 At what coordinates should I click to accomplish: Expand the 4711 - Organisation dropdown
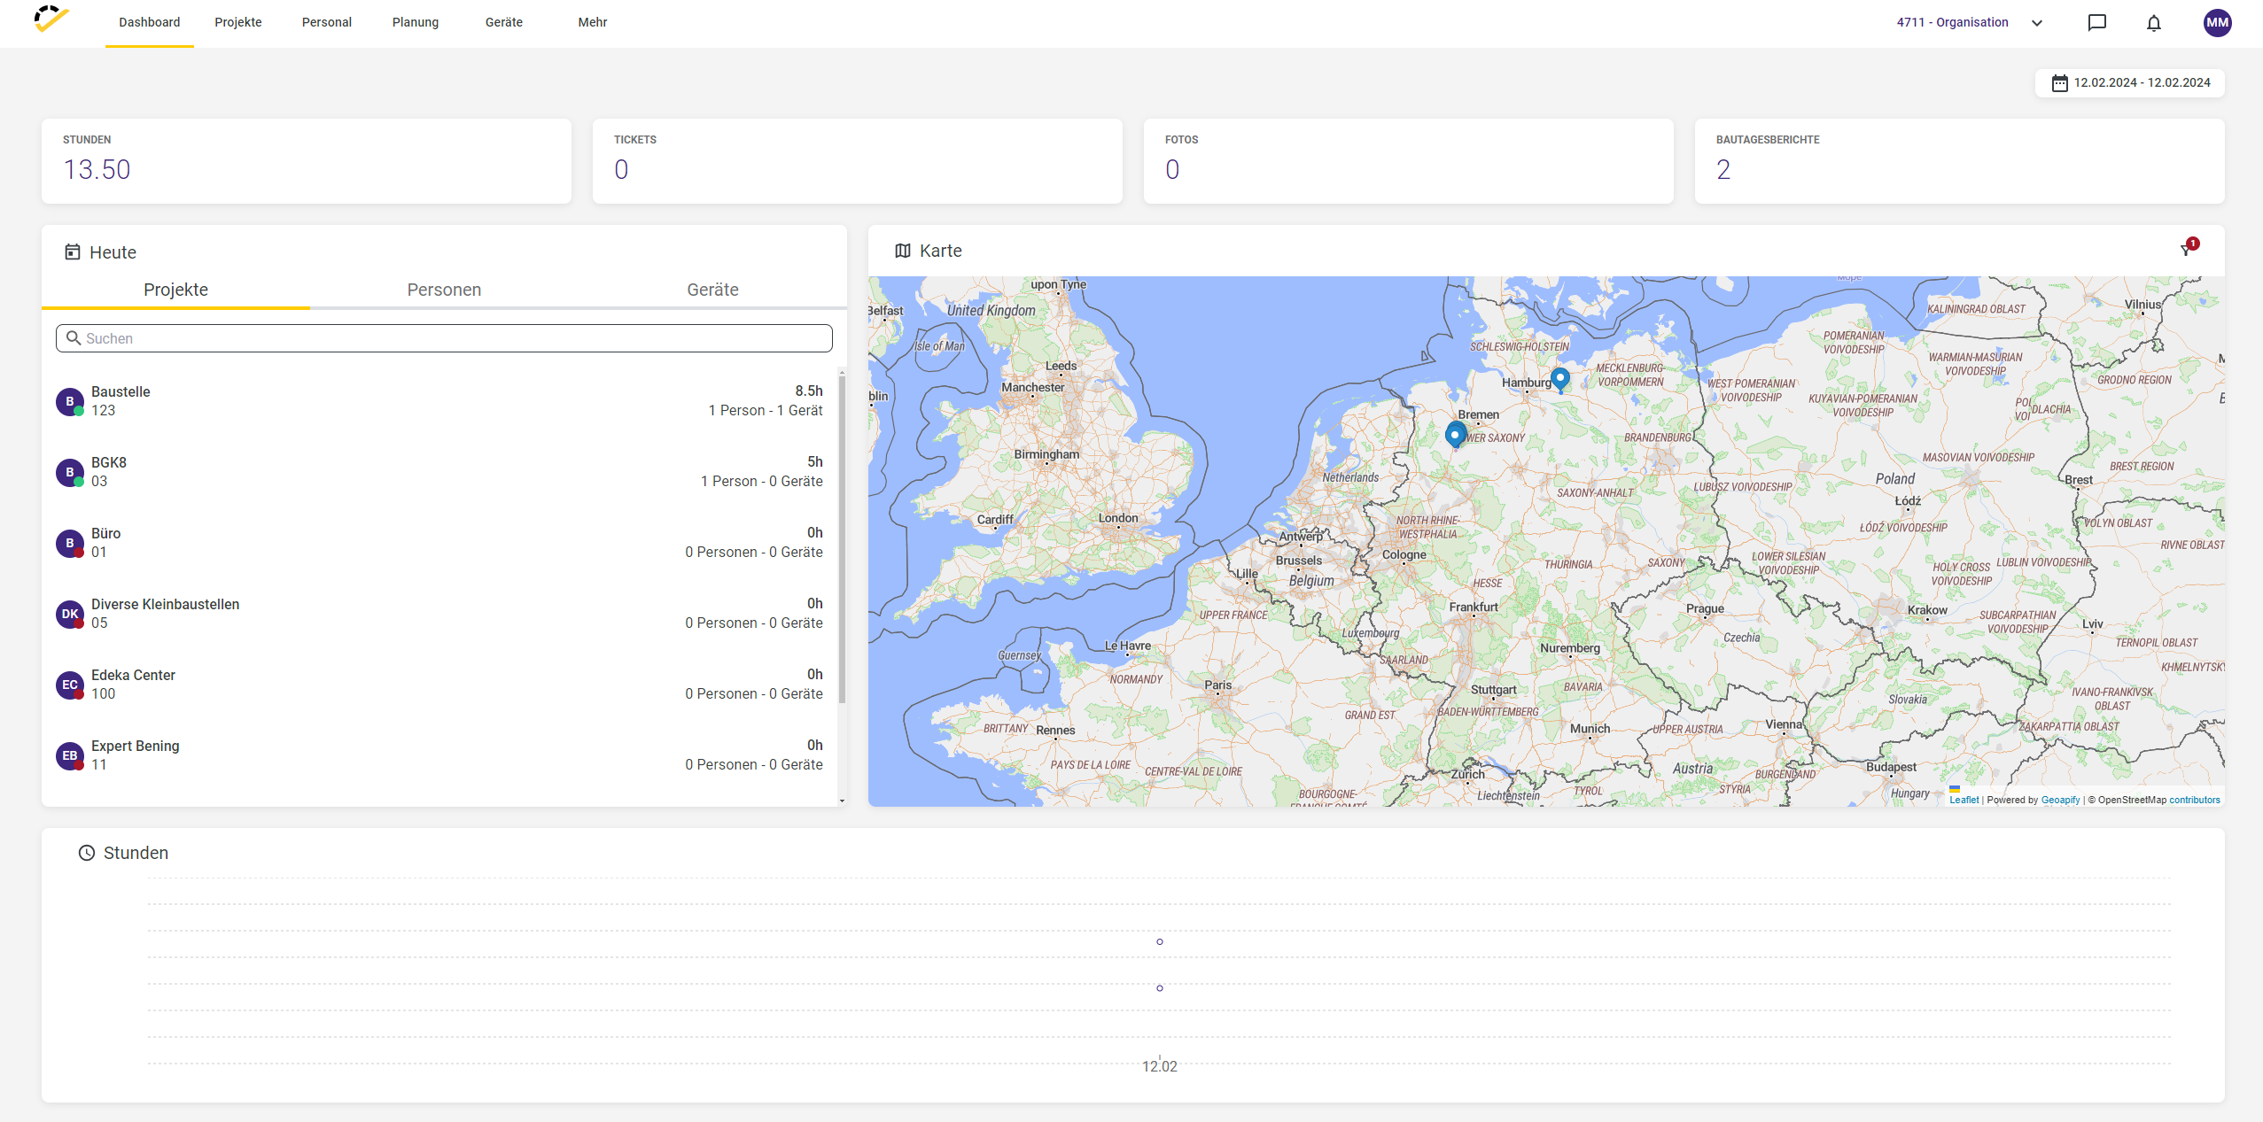click(x=2037, y=23)
